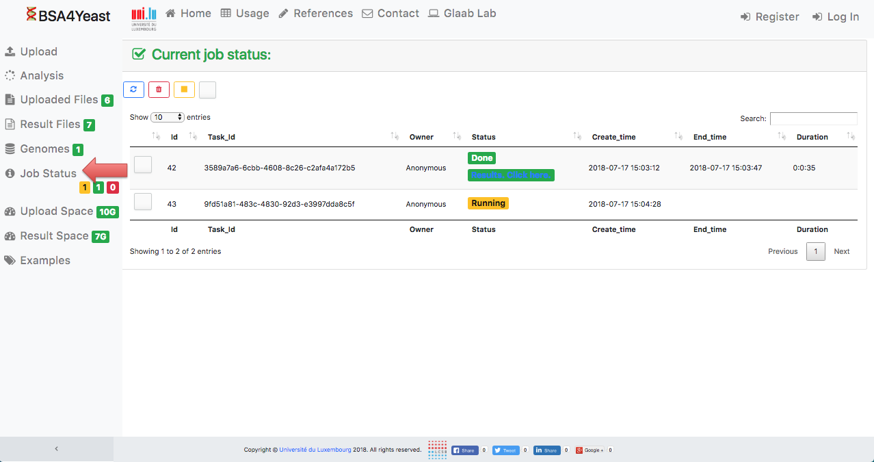
Task: Click the Next pagination button
Action: click(841, 251)
